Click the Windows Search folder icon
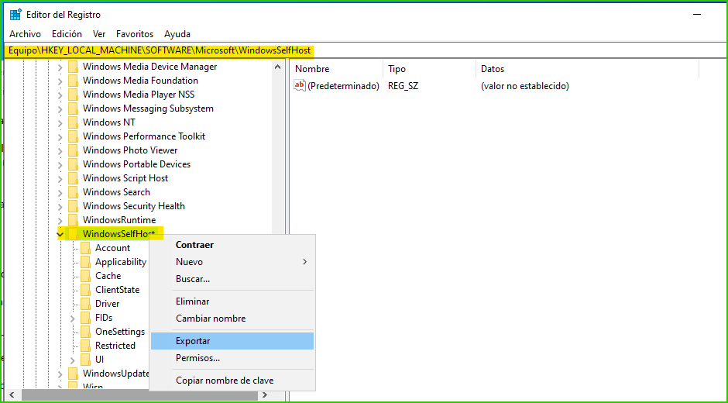This screenshot has height=403, width=728. point(74,192)
